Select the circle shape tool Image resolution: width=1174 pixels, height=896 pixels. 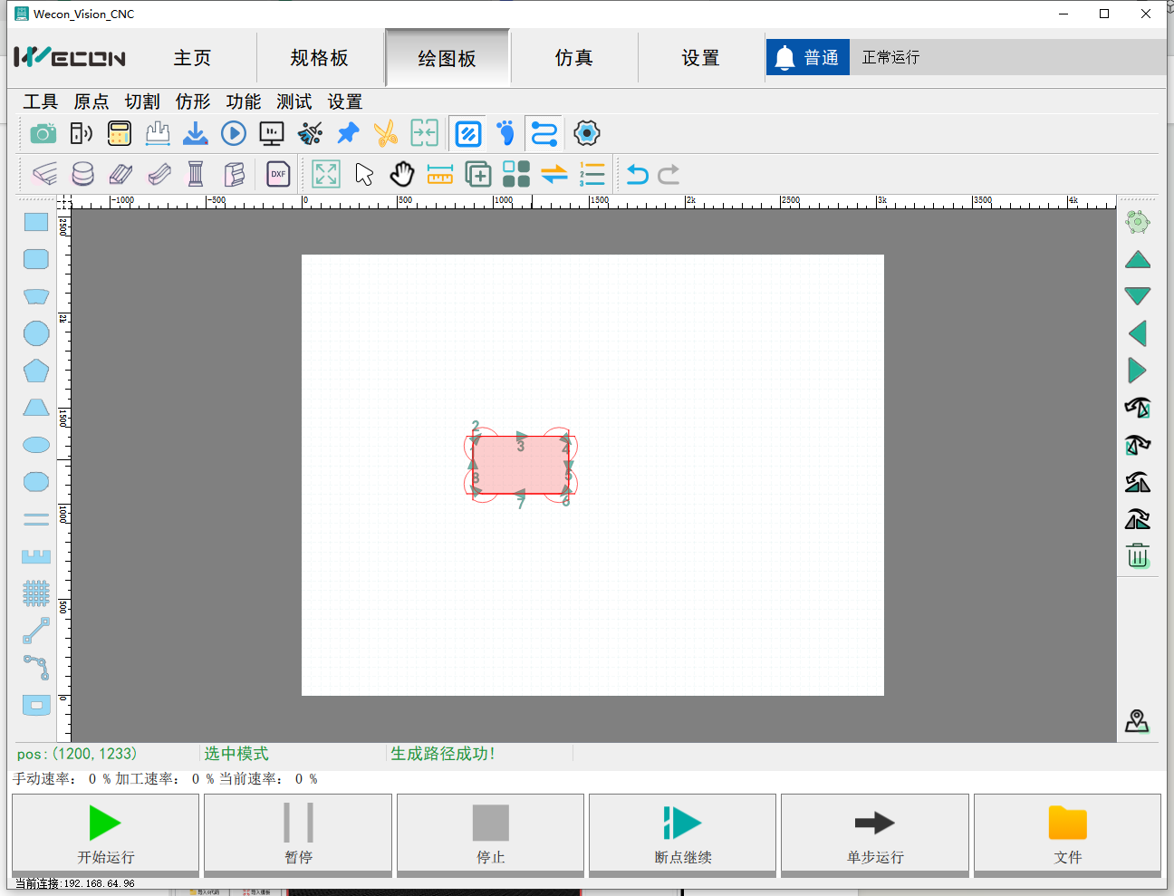pos(36,333)
